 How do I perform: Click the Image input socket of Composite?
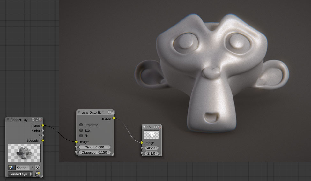pyautogui.click(x=142, y=143)
